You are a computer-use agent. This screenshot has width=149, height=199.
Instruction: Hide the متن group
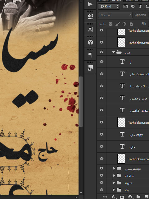coord(102,52)
